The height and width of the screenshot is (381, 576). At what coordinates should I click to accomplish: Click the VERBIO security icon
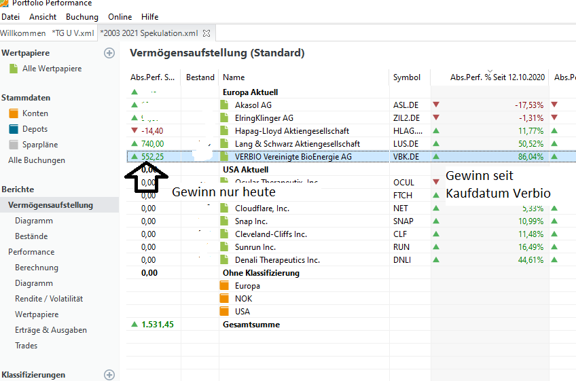224,156
